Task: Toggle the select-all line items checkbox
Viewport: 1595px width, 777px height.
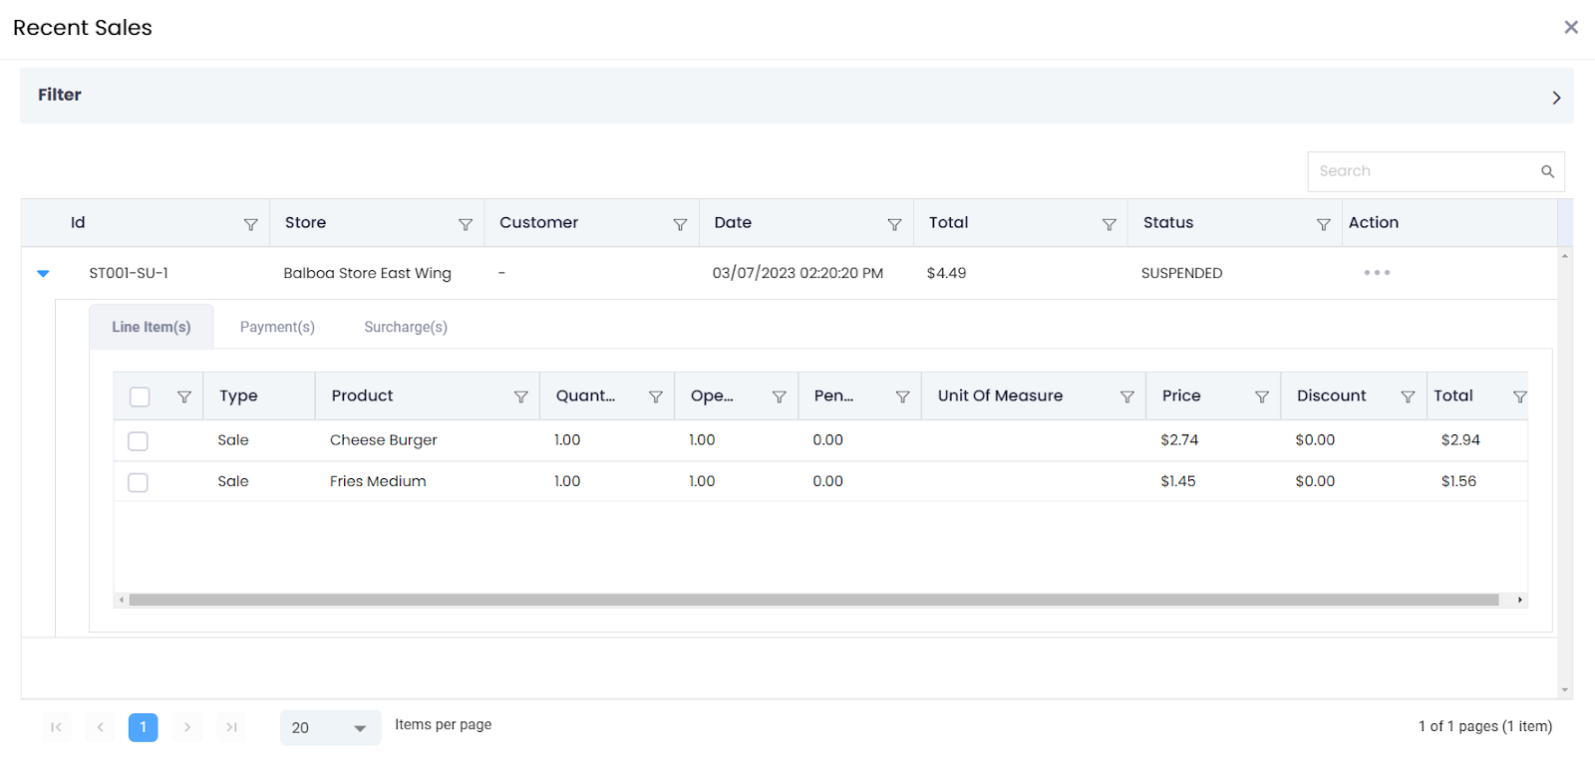Action: pos(140,396)
